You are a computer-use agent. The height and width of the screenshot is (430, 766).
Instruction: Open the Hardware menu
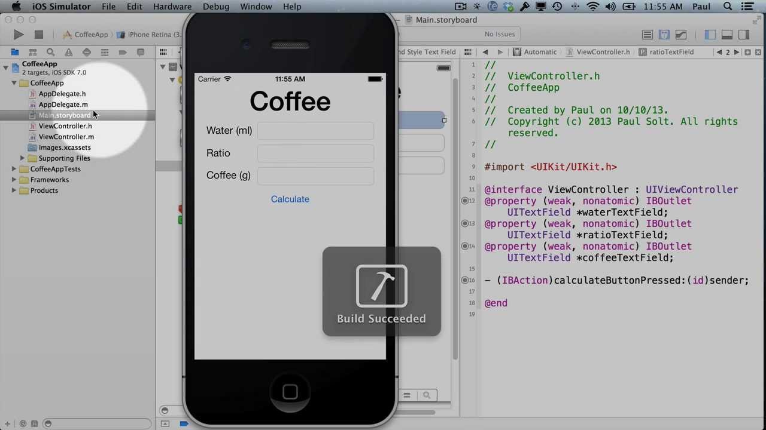(172, 7)
